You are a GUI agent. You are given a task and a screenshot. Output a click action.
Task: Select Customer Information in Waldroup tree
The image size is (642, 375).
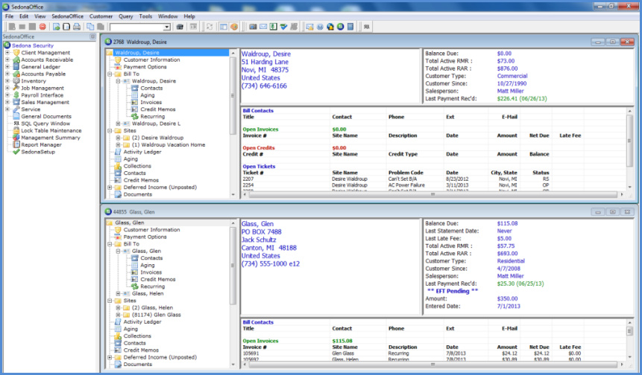click(151, 60)
